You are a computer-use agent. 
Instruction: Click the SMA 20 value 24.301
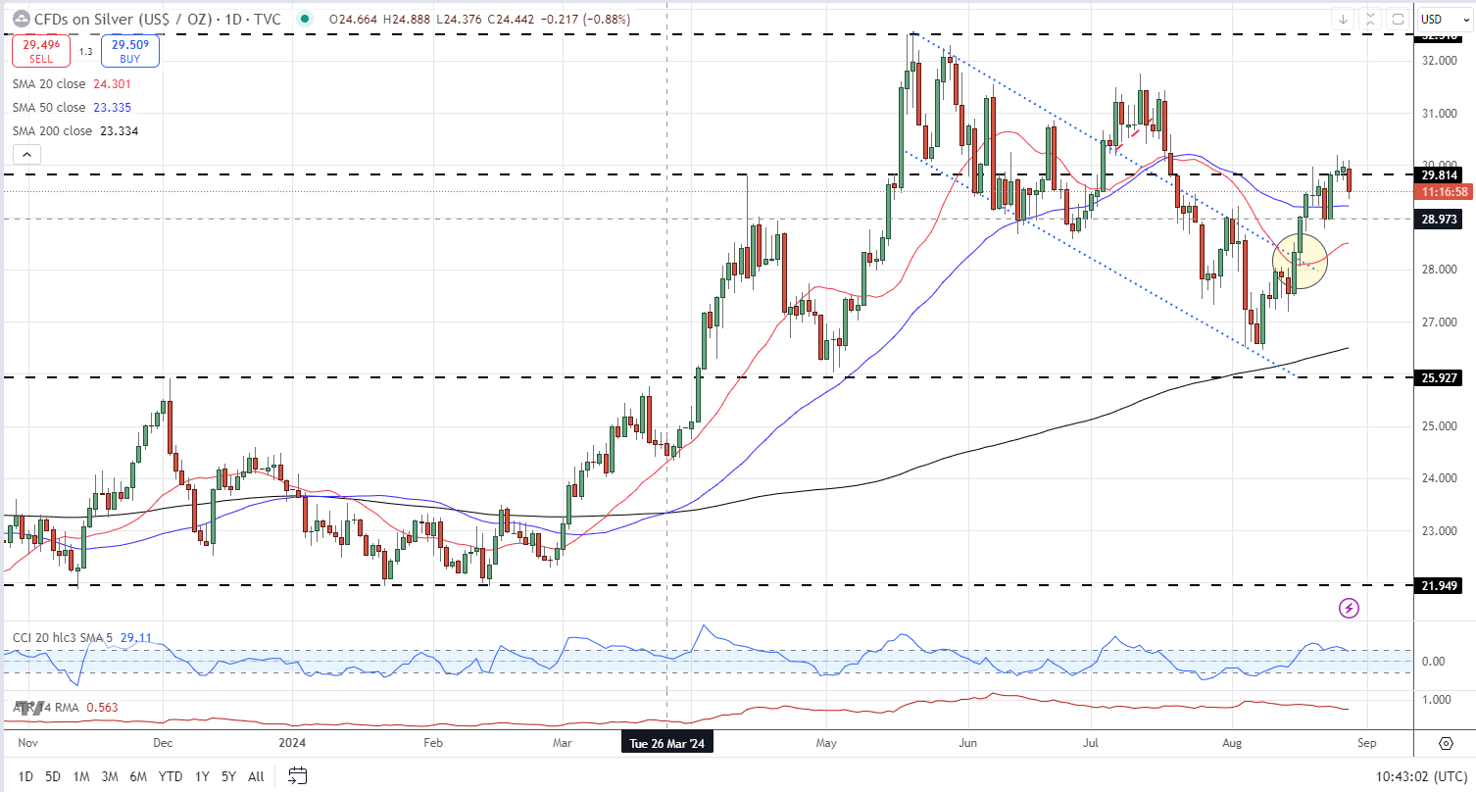112,84
